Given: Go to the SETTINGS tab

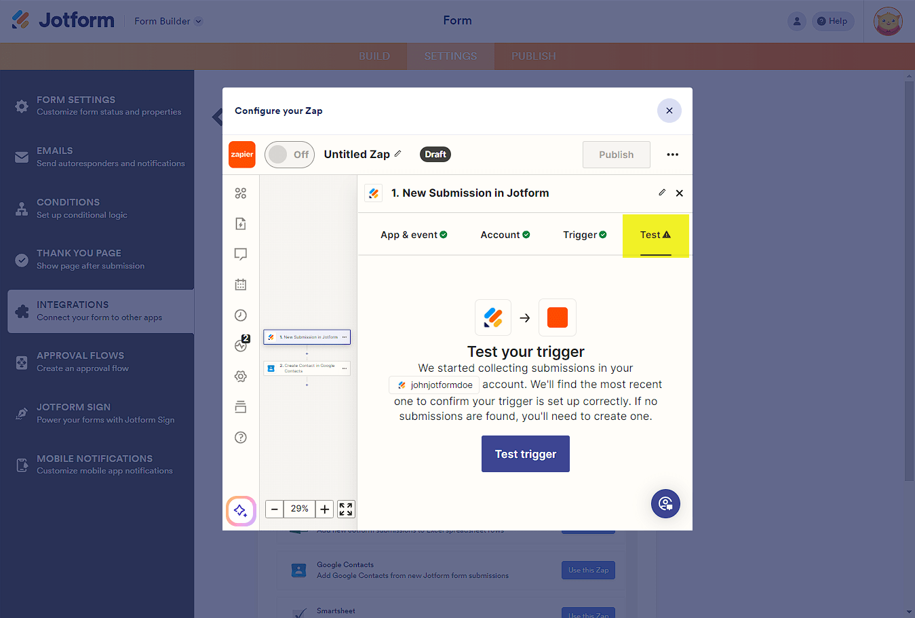Looking at the screenshot, I should tap(450, 56).
